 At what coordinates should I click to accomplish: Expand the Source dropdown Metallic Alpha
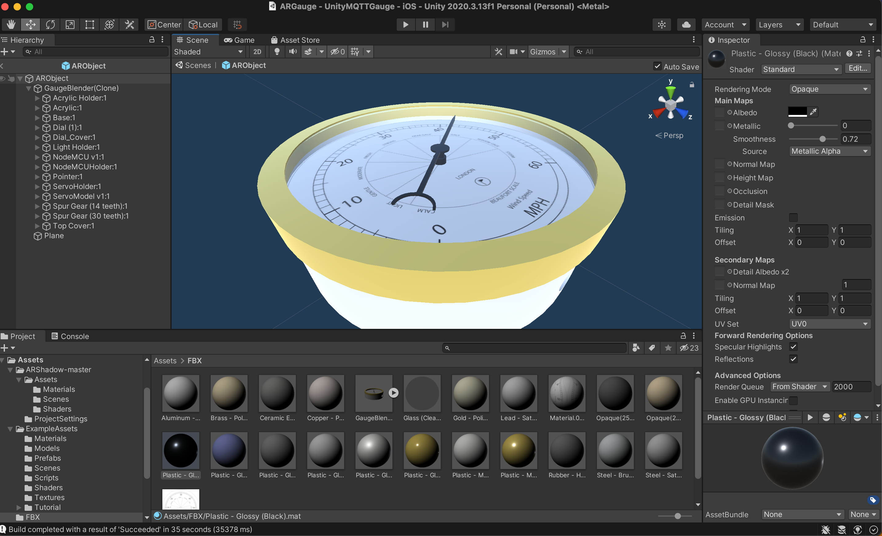tap(828, 151)
